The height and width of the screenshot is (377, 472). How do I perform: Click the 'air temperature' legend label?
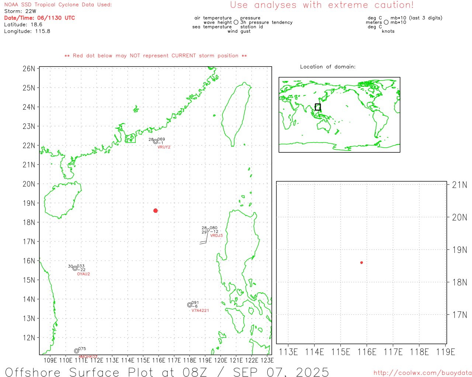pos(213,18)
